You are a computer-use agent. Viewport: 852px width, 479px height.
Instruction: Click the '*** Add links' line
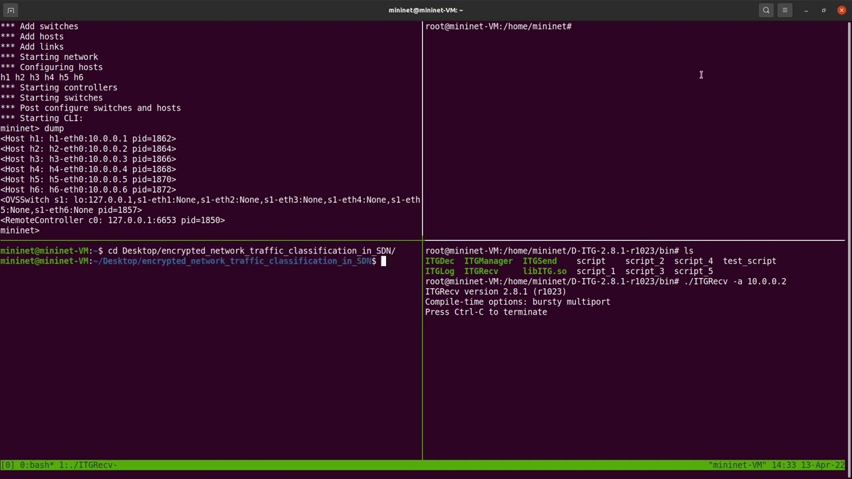(32, 47)
